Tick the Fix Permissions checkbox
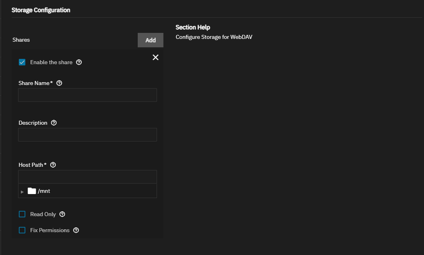 tap(22, 230)
